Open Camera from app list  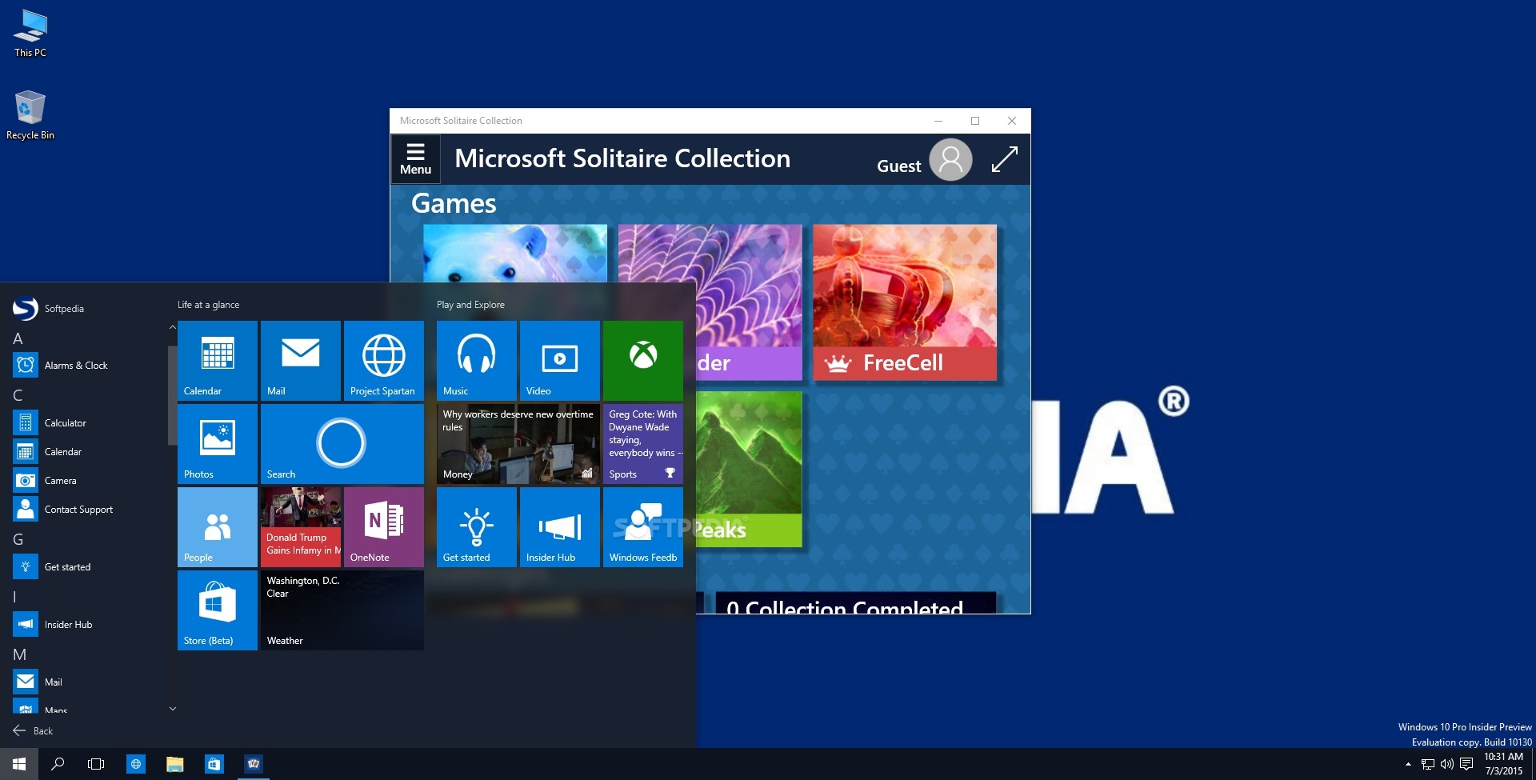(88, 481)
